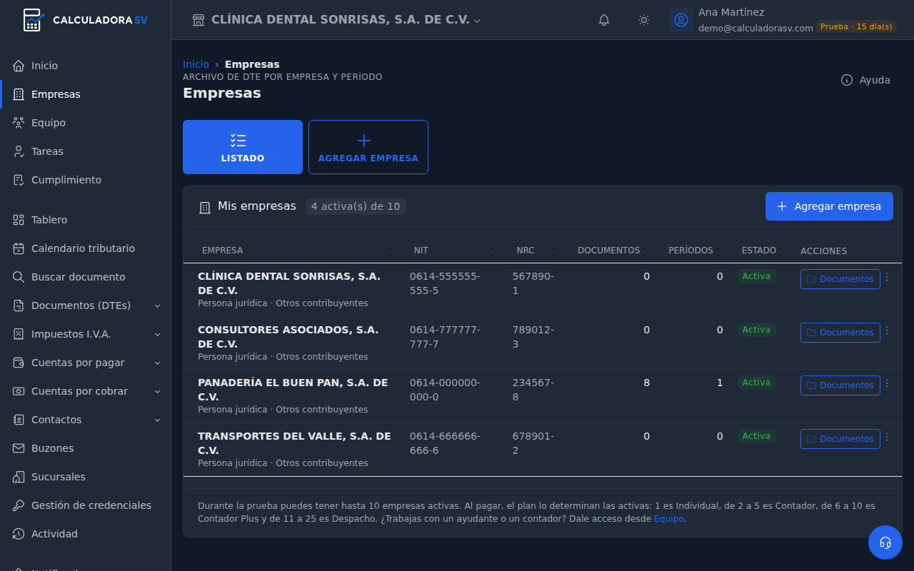The width and height of the screenshot is (914, 571).
Task: Open more actions for Panadería El Buen Pan
Action: [887, 384]
